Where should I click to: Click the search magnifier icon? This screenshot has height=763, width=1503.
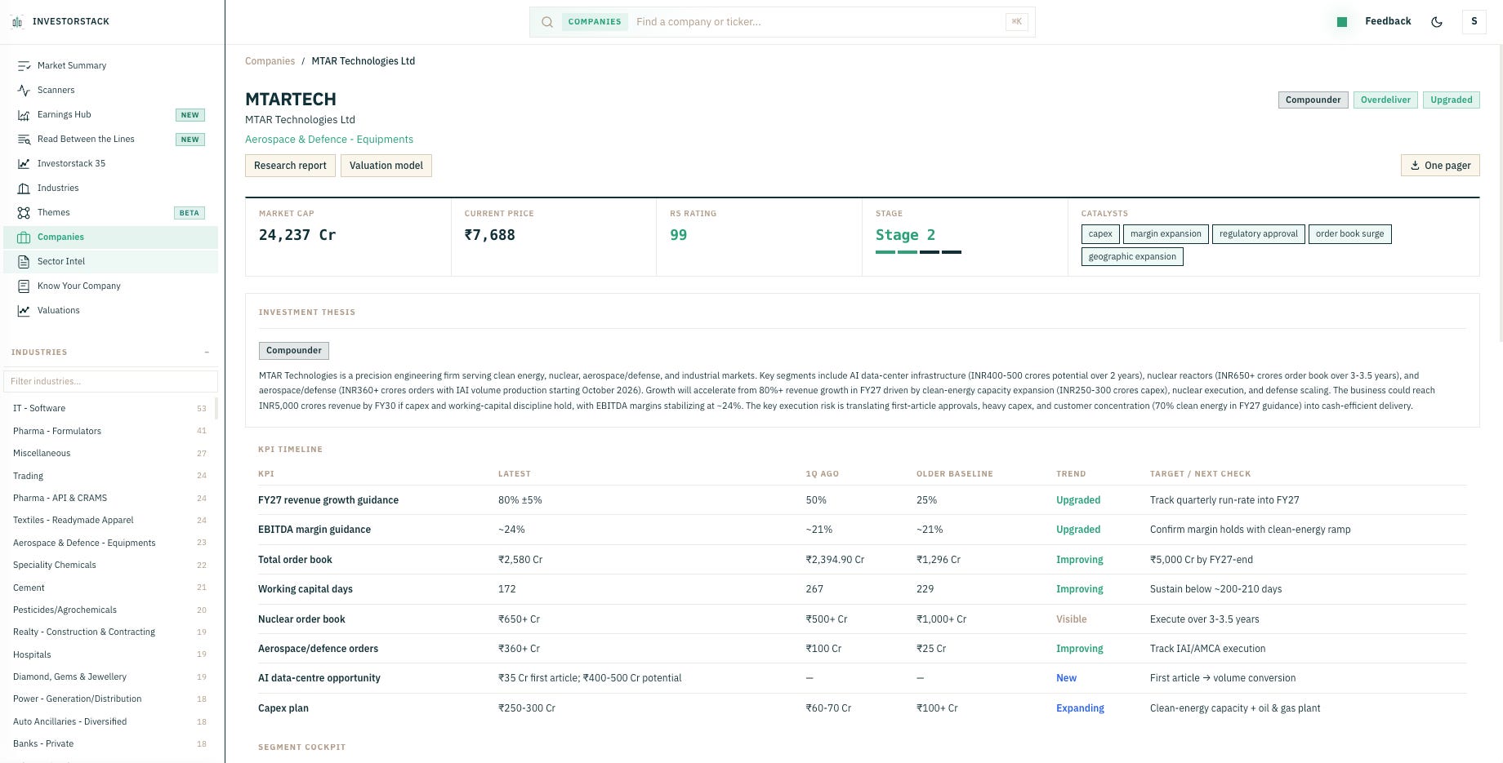[547, 22]
